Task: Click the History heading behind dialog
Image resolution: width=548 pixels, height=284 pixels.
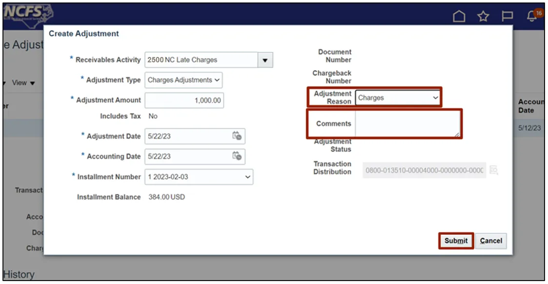Action: point(19,275)
